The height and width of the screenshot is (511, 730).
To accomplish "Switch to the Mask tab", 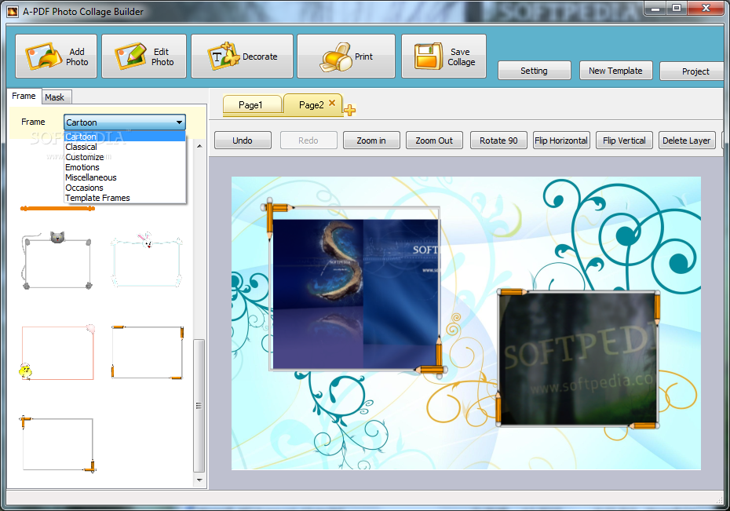I will point(55,97).
